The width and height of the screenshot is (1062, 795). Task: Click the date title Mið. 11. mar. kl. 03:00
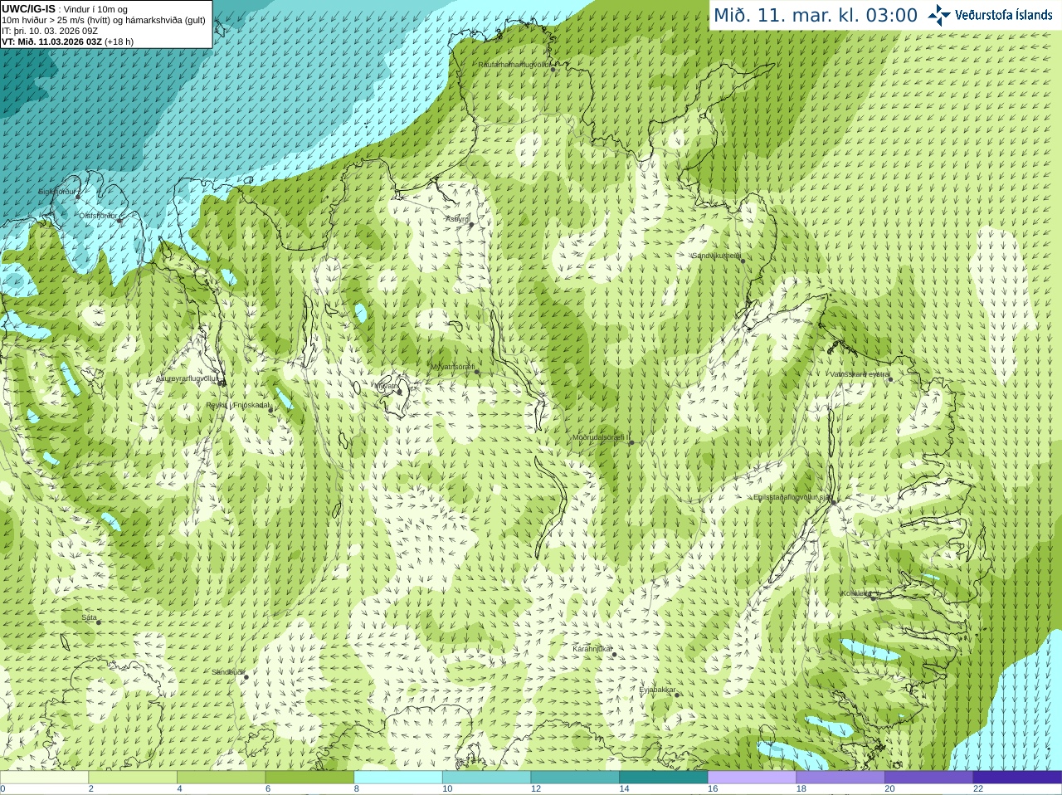pos(816,15)
